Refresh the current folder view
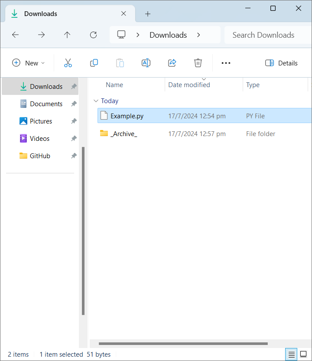Screen dimensions: 312x361 [x=93, y=35]
